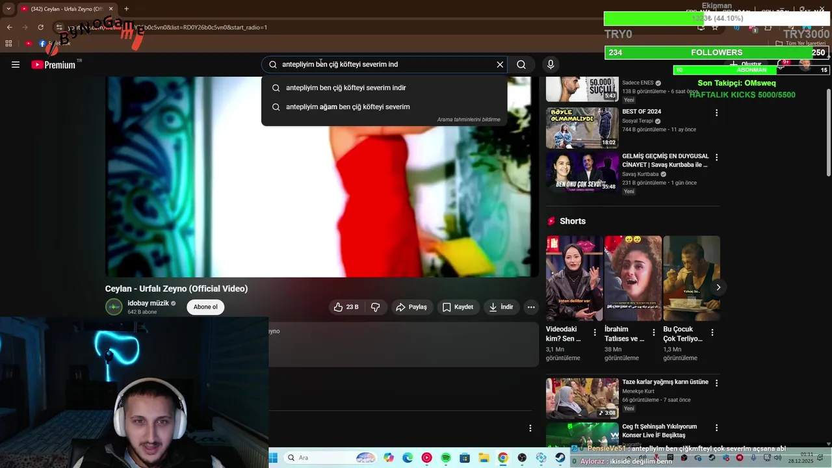832x468 pixels.
Task: Click the page's vertical scrollbar
Action: [828, 132]
